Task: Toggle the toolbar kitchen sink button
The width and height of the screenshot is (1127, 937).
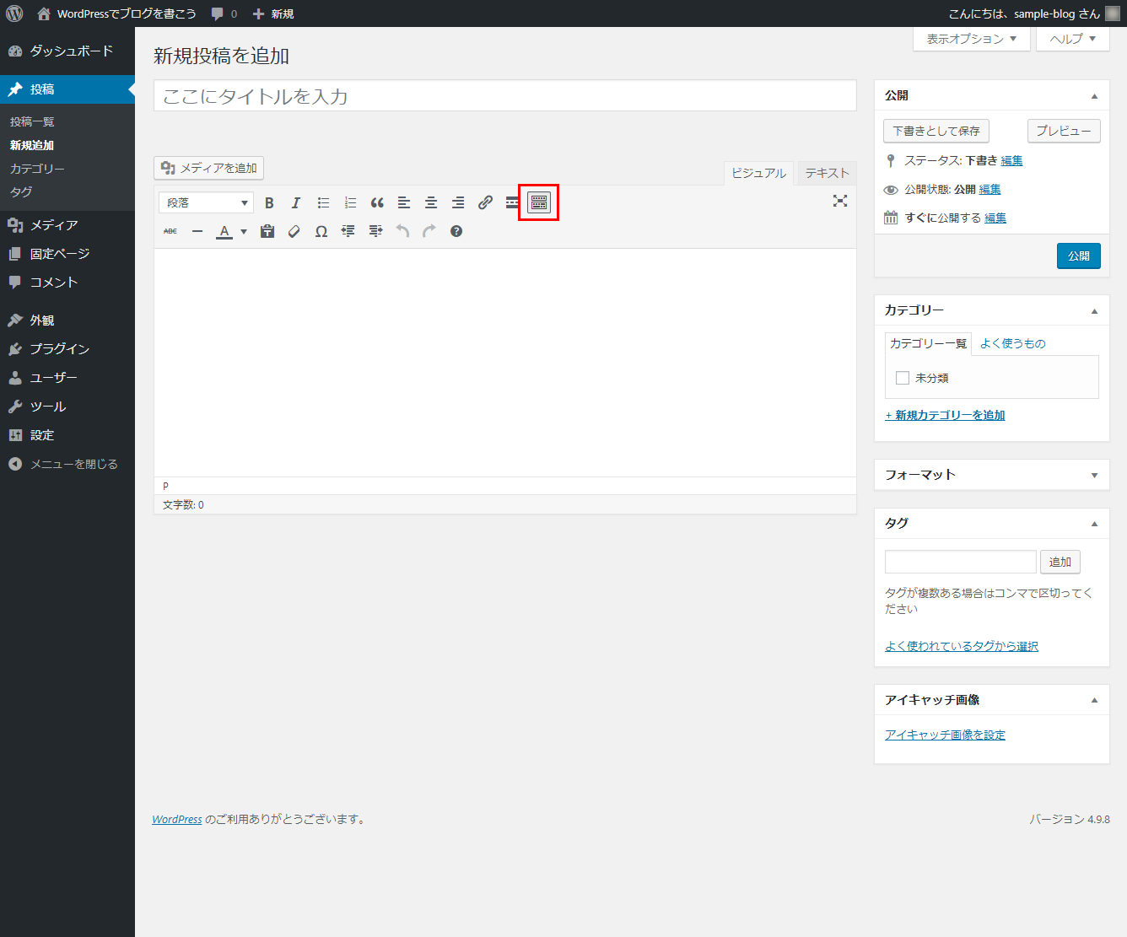Action: pyautogui.click(x=539, y=202)
